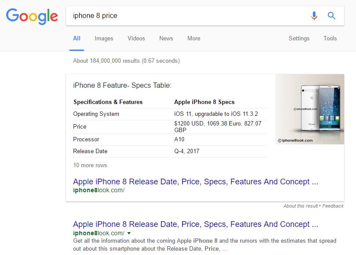
Task: Click the "Apple iPhone 8 Specs" column header
Action: (204, 102)
